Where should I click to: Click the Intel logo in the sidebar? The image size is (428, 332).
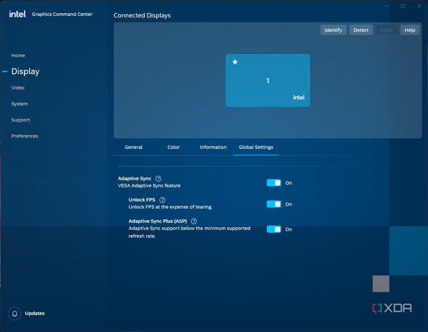18,14
